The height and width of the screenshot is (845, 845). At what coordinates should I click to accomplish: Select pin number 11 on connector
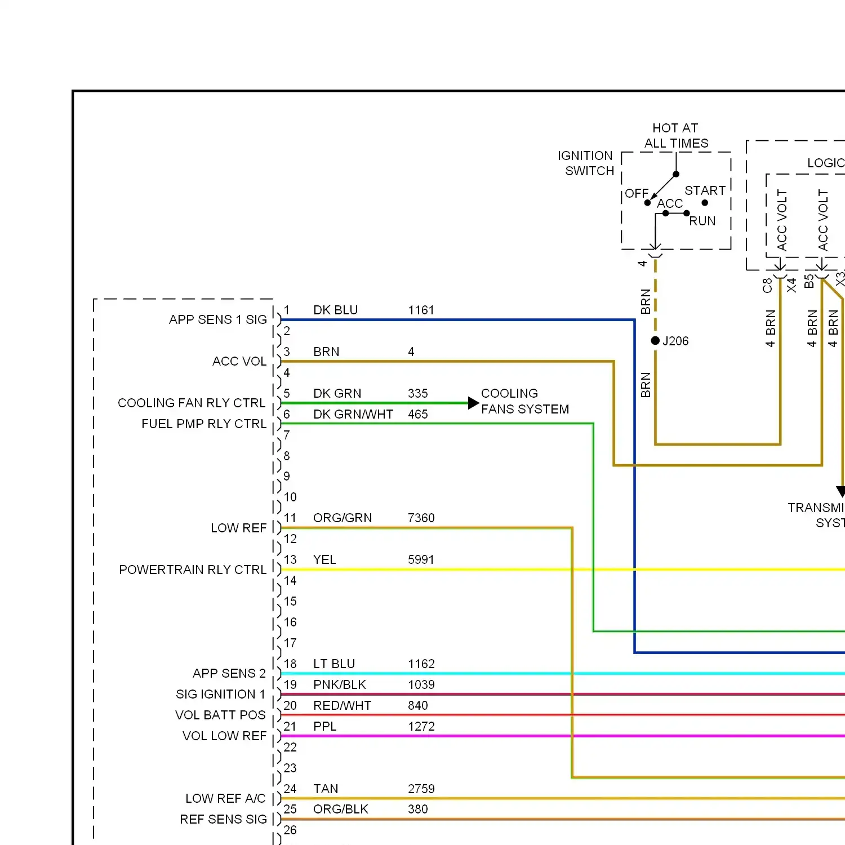click(290, 518)
